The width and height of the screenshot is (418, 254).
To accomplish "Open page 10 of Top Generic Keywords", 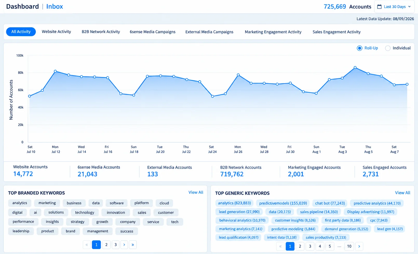I will click(349, 246).
